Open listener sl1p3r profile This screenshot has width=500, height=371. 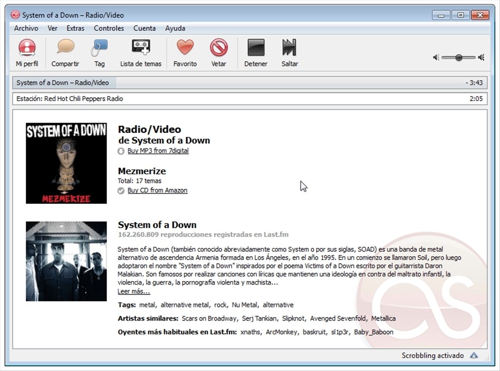click(340, 332)
